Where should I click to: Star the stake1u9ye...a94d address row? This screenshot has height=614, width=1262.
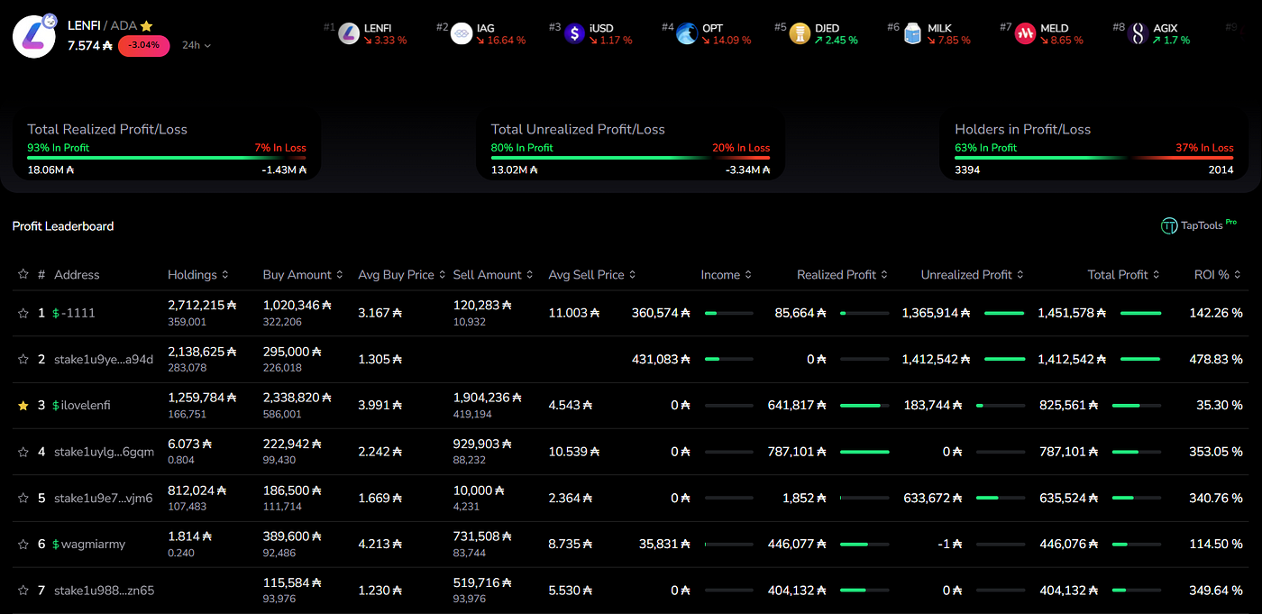(23, 359)
